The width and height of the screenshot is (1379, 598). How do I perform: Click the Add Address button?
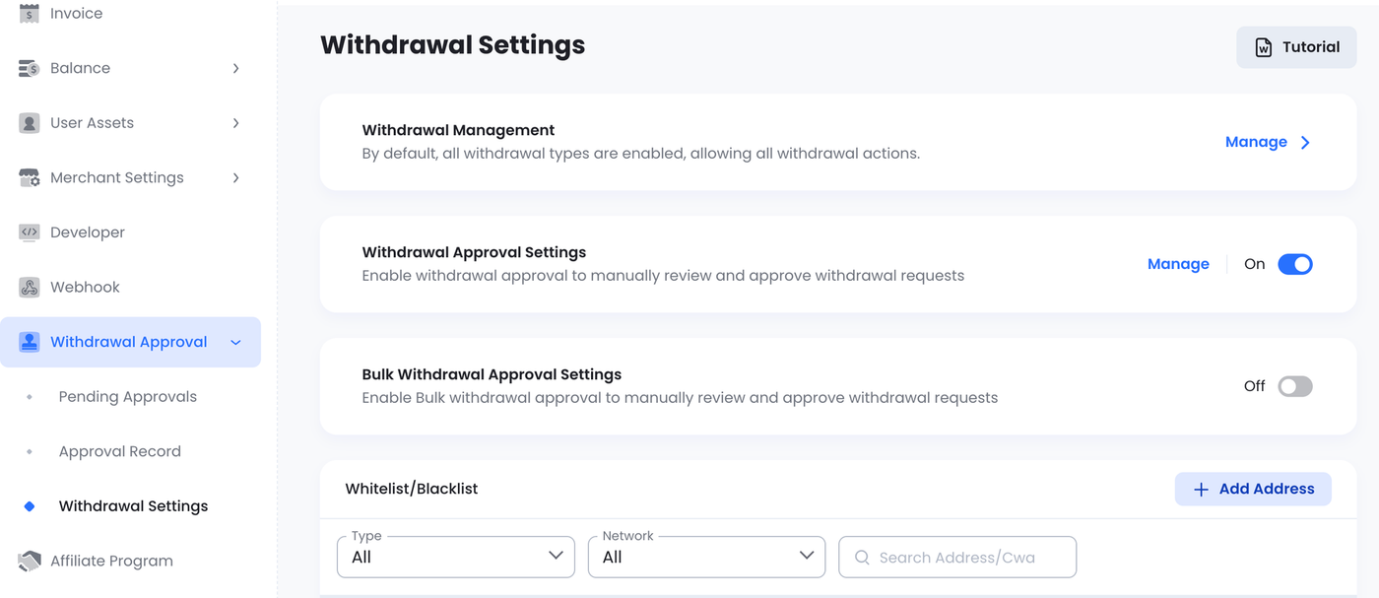coord(1253,490)
